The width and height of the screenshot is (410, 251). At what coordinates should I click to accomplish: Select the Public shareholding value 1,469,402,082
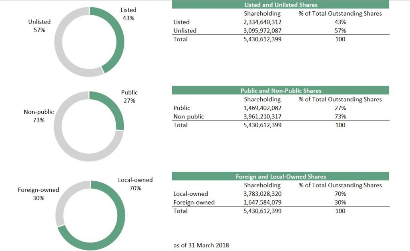(x=262, y=108)
